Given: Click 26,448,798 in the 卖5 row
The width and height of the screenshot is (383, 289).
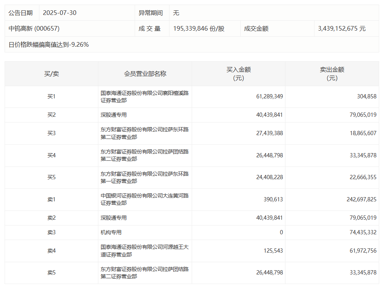Looking at the screenshot, I should (x=269, y=273).
